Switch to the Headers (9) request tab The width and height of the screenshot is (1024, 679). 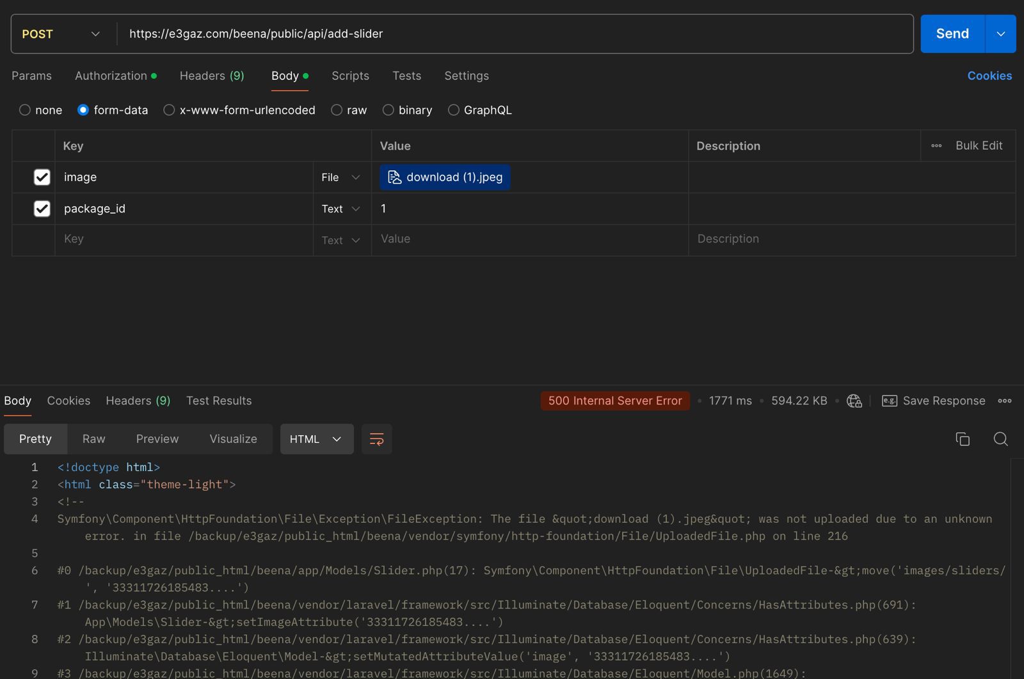(x=212, y=76)
